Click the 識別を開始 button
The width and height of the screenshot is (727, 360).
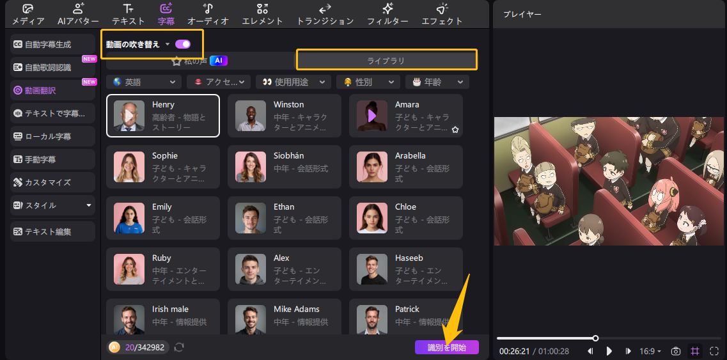[x=446, y=347]
